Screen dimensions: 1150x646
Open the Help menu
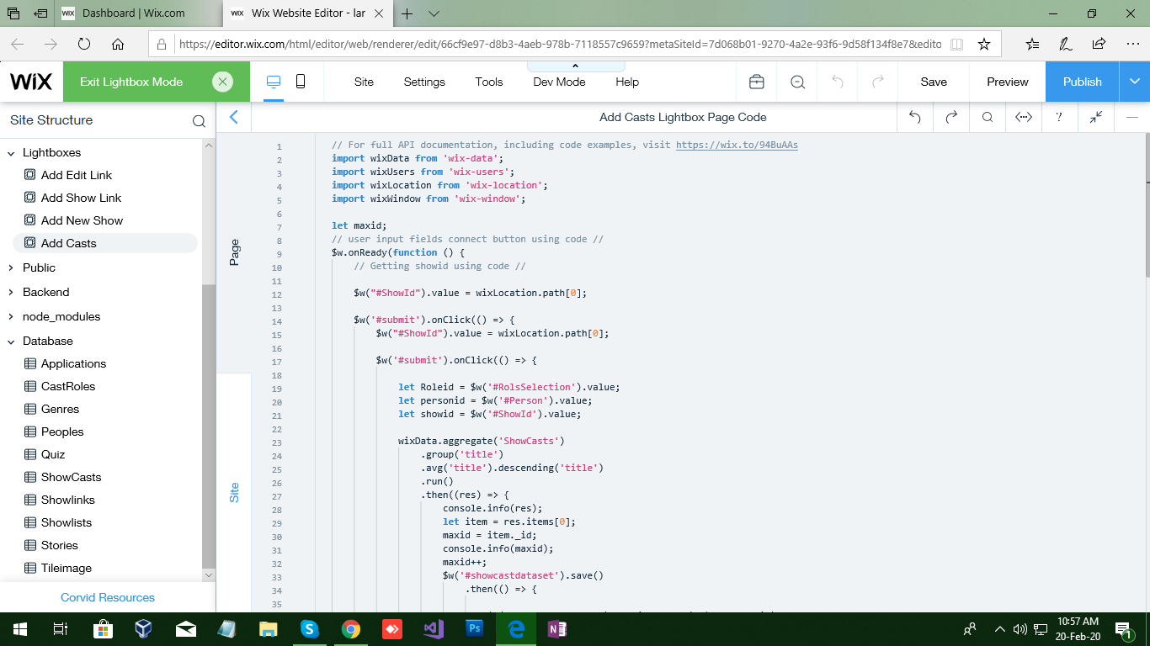(627, 82)
